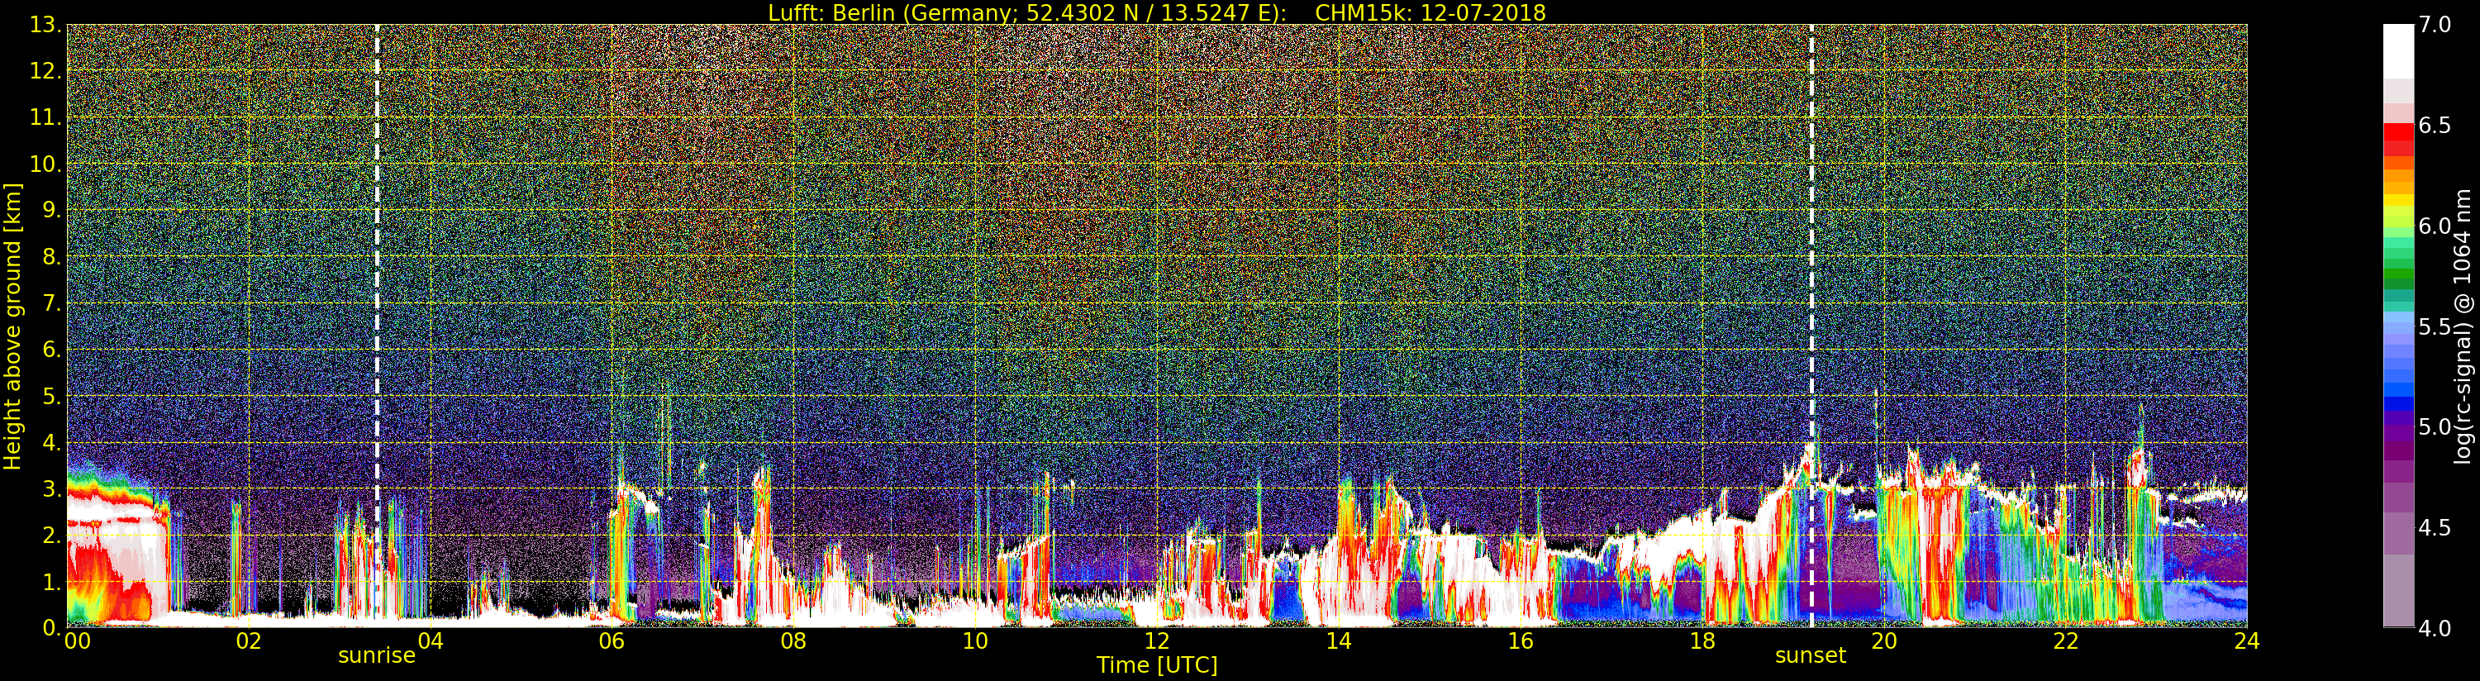Click the '04' time axis tick label
The width and height of the screenshot is (2480, 681).
431,641
